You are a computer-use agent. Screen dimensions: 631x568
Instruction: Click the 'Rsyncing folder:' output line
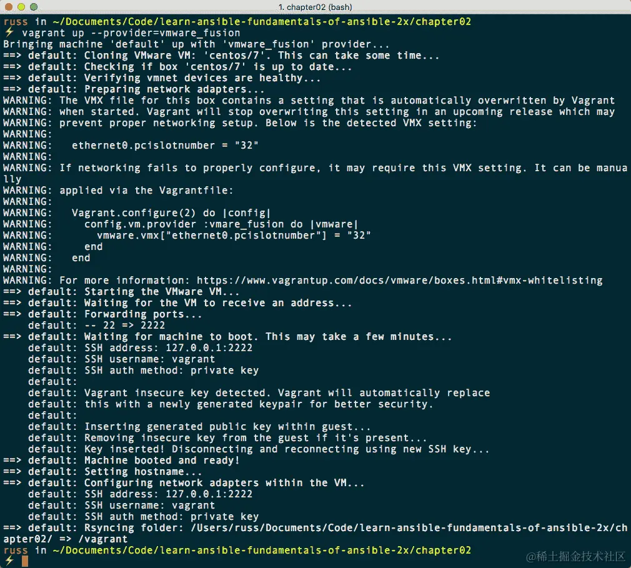[315, 534]
